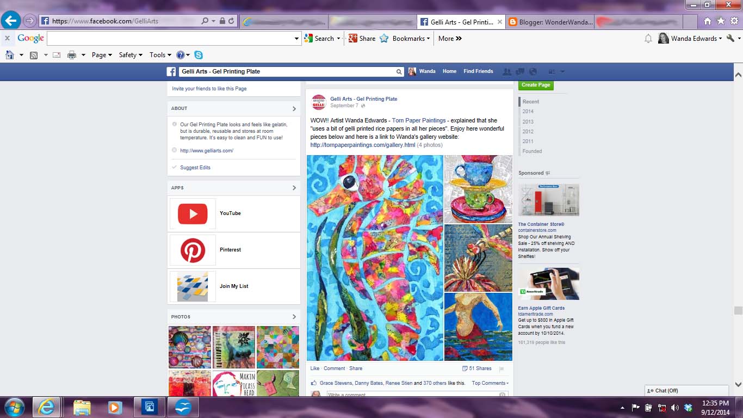This screenshot has width=743, height=418.
Task: Open the Google Toolbar notifications bell
Action: [648, 38]
